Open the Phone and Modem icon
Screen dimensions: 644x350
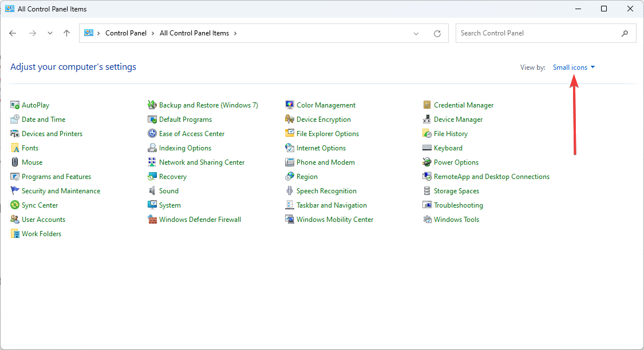(290, 162)
